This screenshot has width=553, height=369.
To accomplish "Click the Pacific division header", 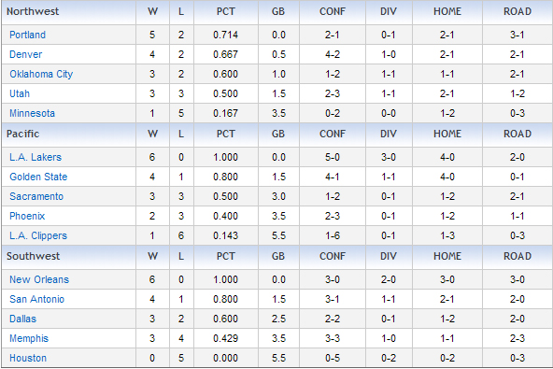I will [x=23, y=134].
